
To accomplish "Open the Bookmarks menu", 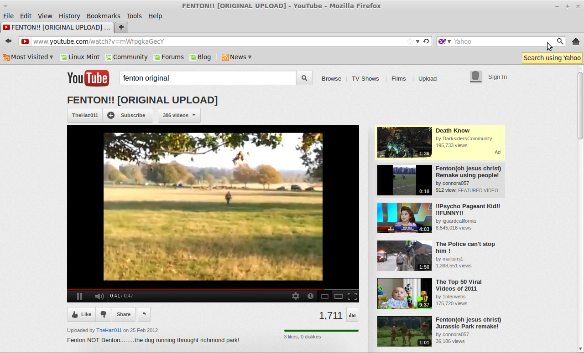I will [x=104, y=16].
